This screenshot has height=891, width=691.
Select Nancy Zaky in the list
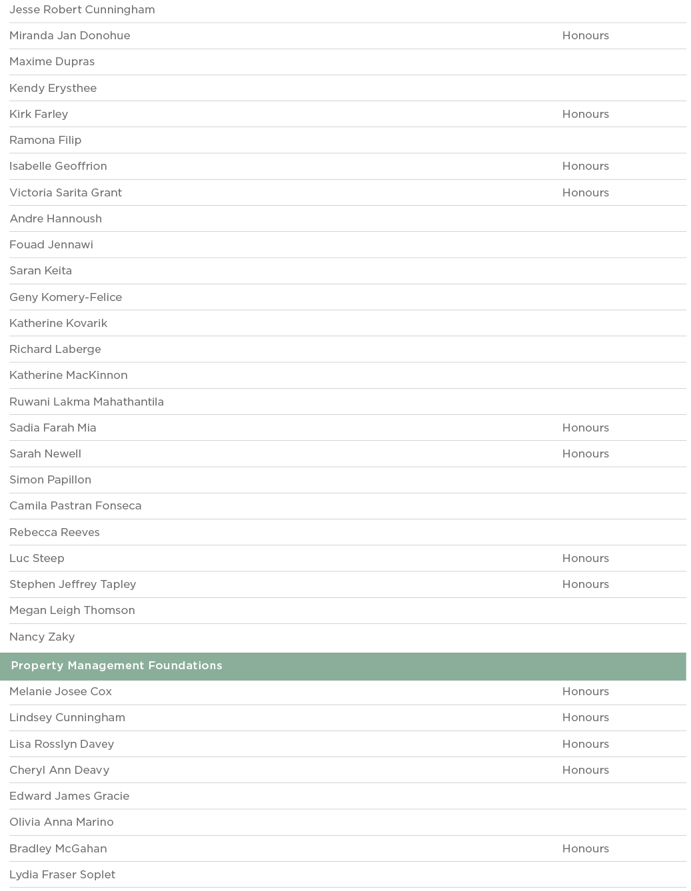(x=42, y=637)
